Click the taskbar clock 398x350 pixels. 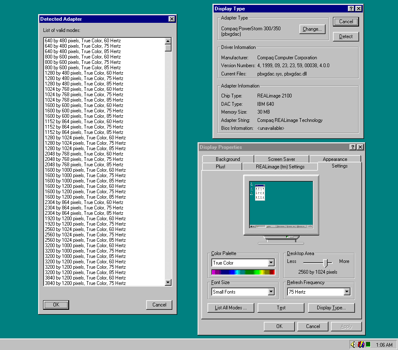[x=384, y=345]
